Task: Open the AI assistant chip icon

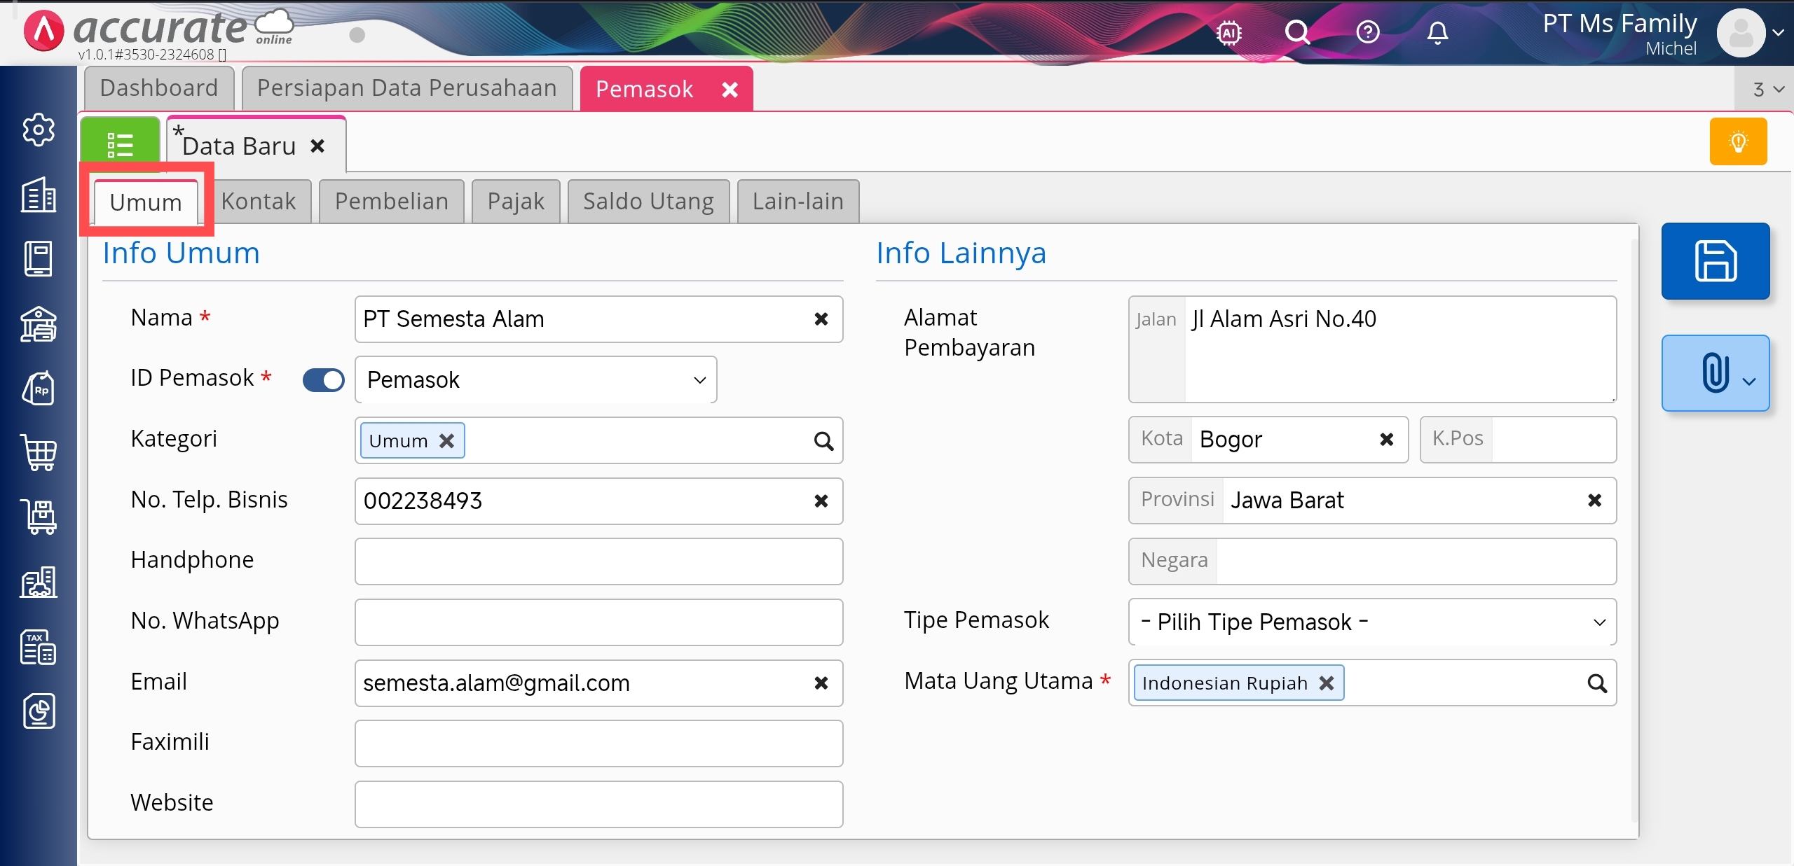Action: tap(1229, 32)
